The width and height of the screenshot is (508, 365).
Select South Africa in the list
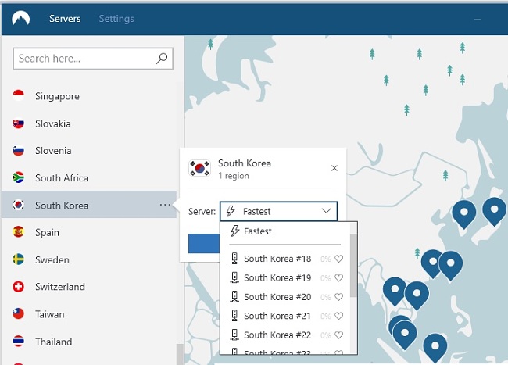coord(89,177)
